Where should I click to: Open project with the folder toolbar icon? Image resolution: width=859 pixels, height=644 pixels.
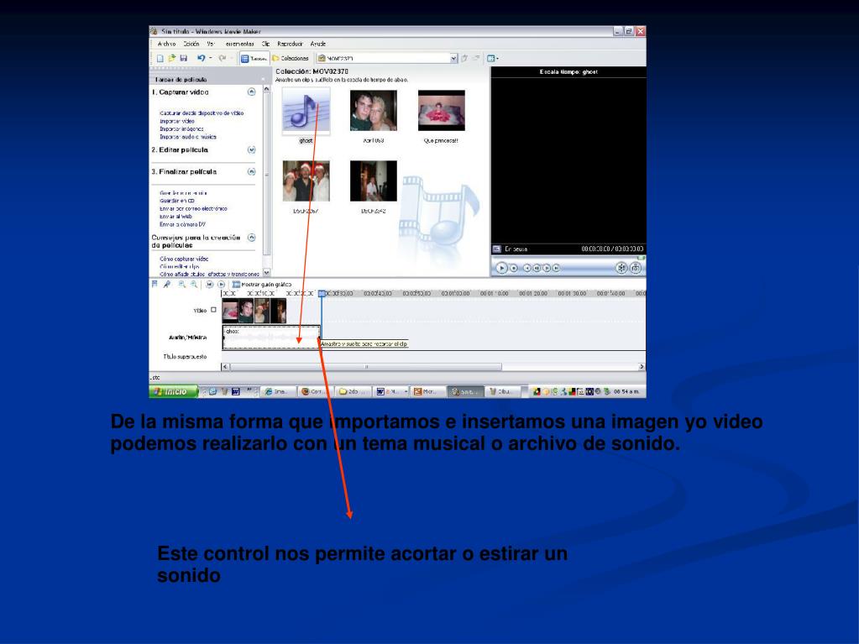(x=171, y=58)
